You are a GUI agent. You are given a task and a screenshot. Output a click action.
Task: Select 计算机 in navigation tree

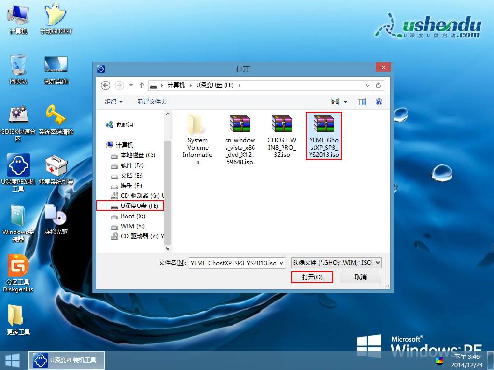tap(120, 145)
